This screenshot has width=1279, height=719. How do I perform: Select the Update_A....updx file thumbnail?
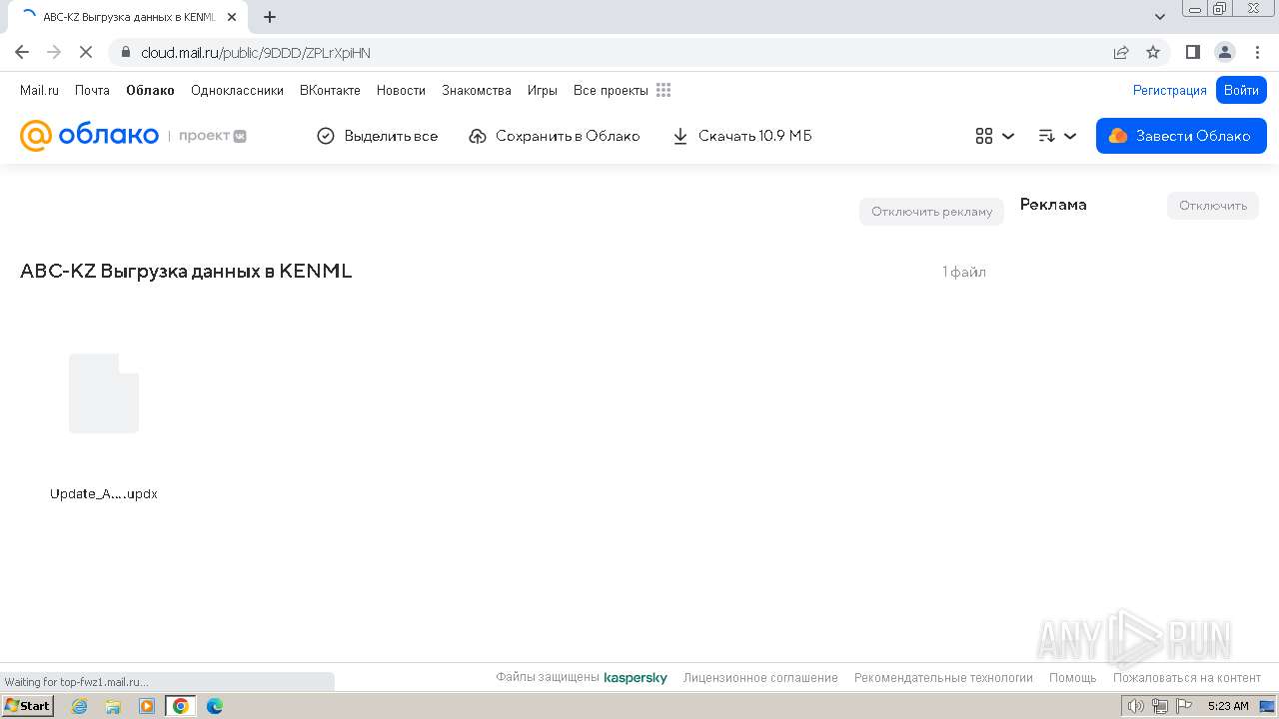coord(104,393)
